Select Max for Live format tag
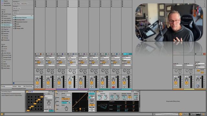 pos(16,8)
